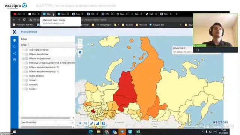Open File Explorer from taskbar
This screenshot has height=135, width=240.
(x=99, y=132)
